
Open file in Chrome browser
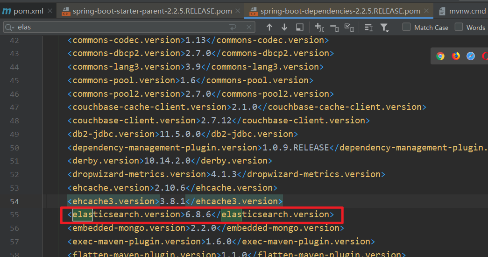point(440,56)
